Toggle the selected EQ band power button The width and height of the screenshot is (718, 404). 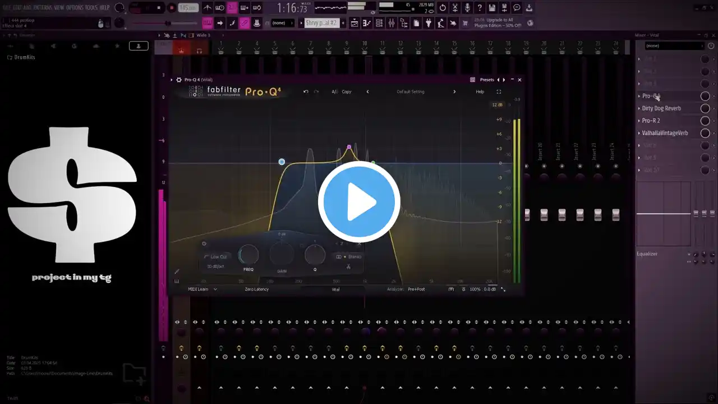[x=204, y=244]
